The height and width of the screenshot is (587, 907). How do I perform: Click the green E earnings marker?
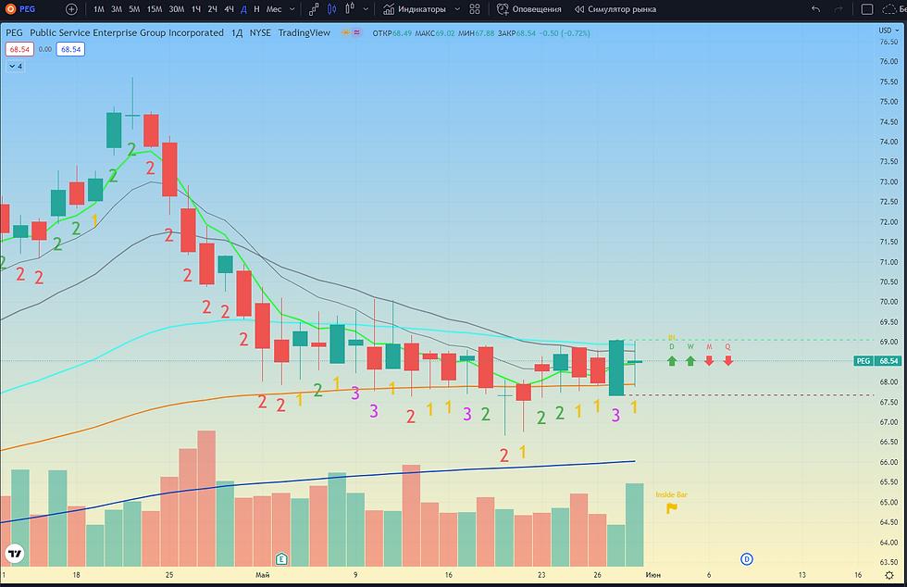pyautogui.click(x=281, y=558)
